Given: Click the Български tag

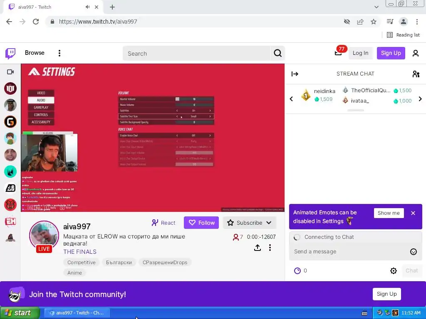Looking at the screenshot, I should coord(119,263).
